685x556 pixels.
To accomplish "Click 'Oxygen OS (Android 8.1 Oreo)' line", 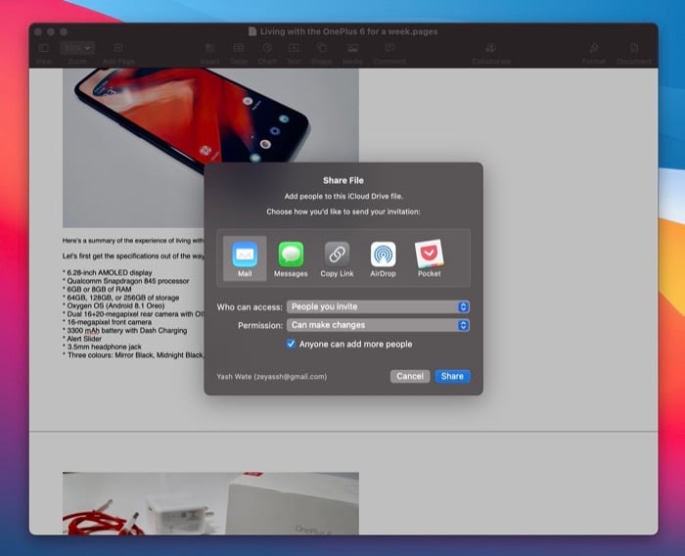I will tap(114, 305).
